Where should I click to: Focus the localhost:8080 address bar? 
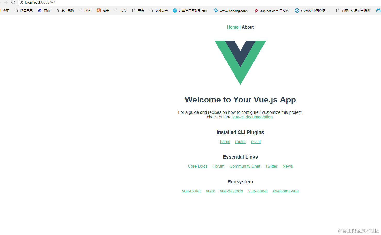tap(180, 2)
